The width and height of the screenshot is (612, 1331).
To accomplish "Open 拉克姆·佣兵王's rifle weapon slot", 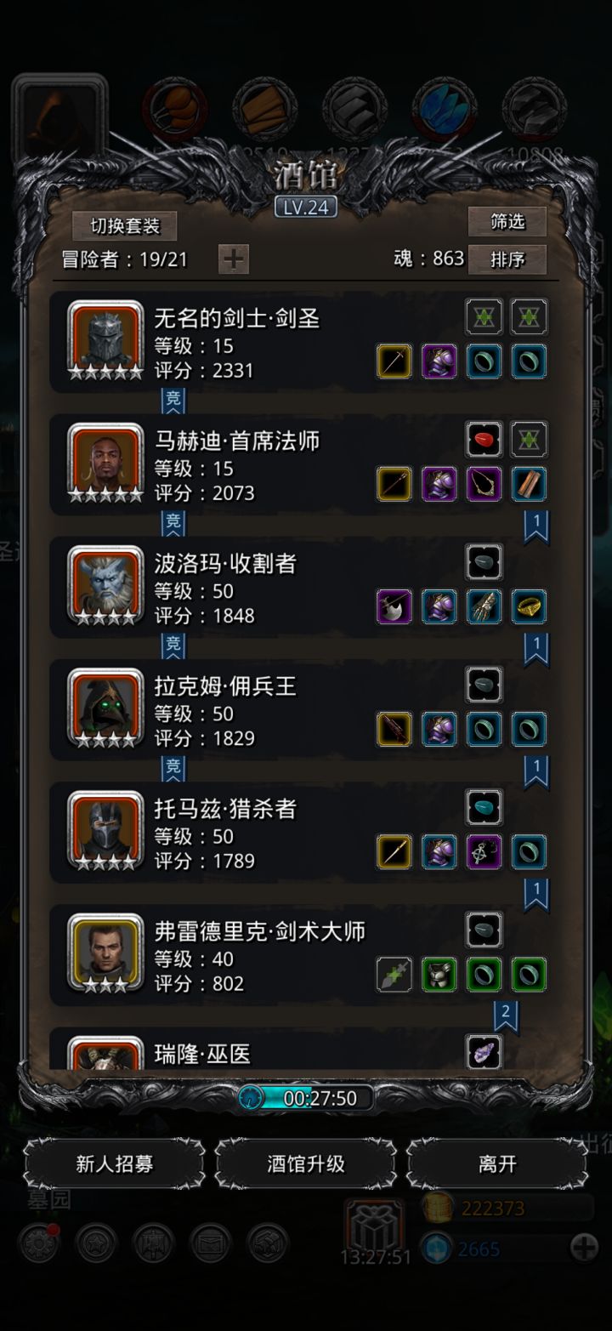I will [x=394, y=729].
